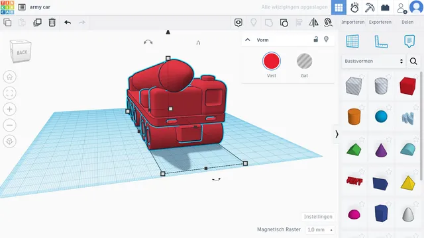Open the Bricks mode icon
Screen dimensions: 424x238
click(385, 7)
